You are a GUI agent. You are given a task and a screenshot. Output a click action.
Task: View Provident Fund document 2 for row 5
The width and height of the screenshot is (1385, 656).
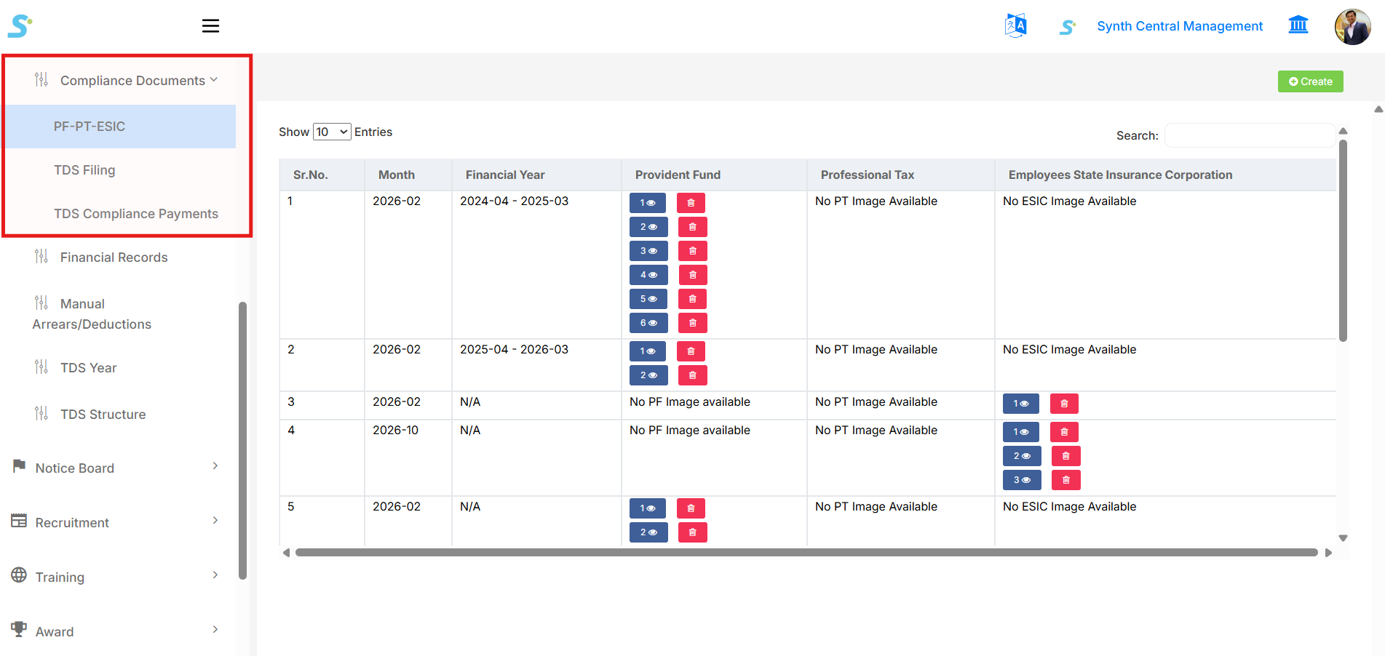pyautogui.click(x=648, y=532)
